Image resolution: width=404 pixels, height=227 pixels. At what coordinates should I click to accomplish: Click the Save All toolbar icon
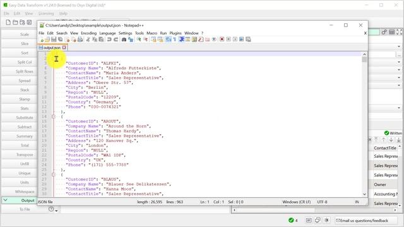tap(60, 39)
